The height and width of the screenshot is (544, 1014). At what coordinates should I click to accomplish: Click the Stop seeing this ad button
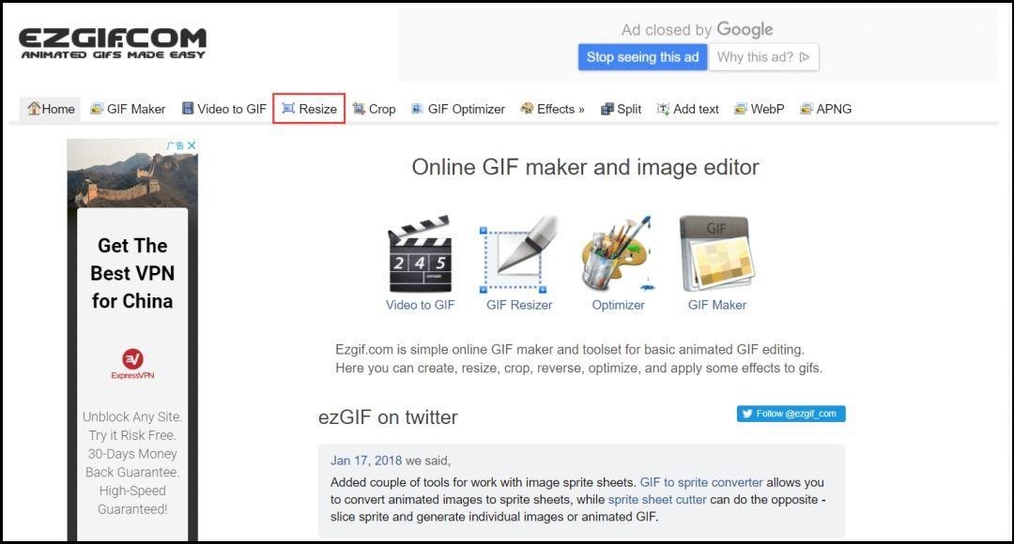642,57
